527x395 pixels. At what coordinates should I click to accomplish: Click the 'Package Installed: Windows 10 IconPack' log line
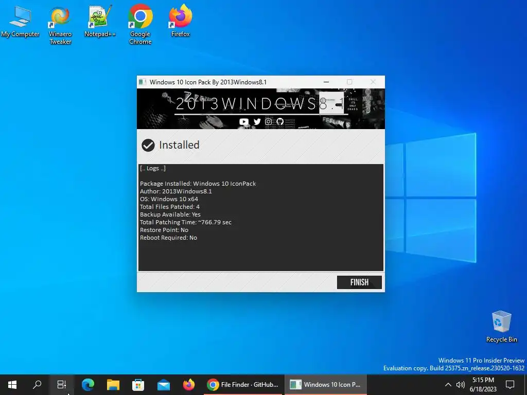198,184
